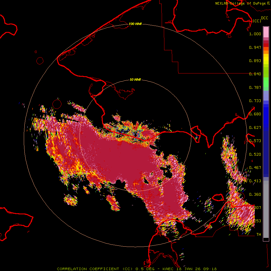This screenshot has height=271, width=271.
Task: Select the 0.520 scale value
Action: pyautogui.click(x=255, y=154)
